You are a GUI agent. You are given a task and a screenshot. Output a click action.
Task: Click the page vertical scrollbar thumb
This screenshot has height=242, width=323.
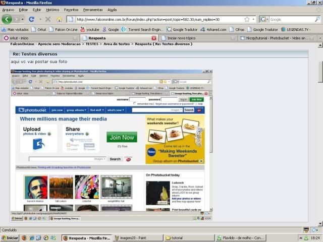pyautogui.click(x=320, y=72)
